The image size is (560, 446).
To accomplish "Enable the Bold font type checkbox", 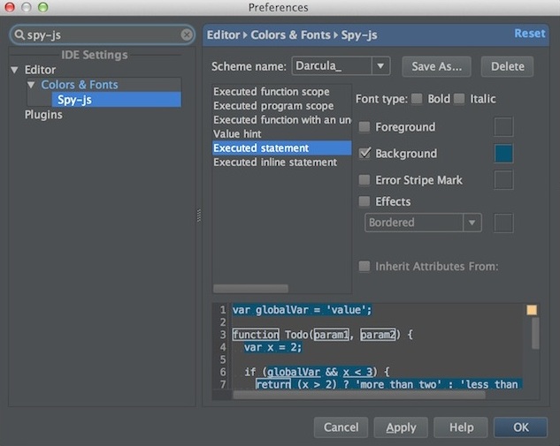I will coord(417,99).
